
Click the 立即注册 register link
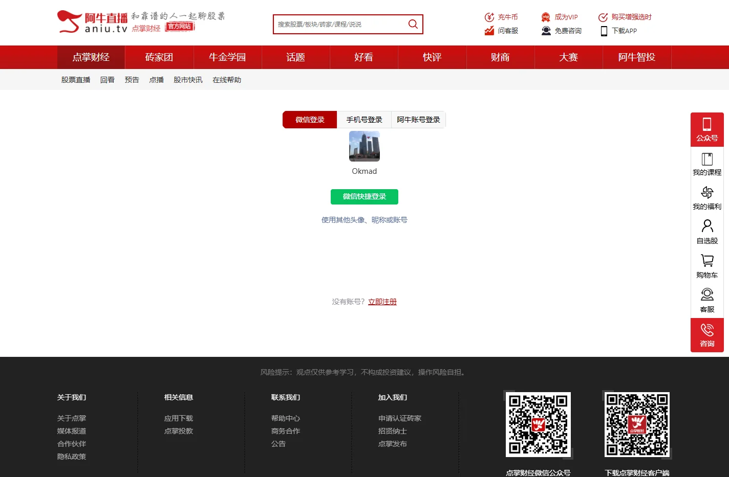(382, 302)
